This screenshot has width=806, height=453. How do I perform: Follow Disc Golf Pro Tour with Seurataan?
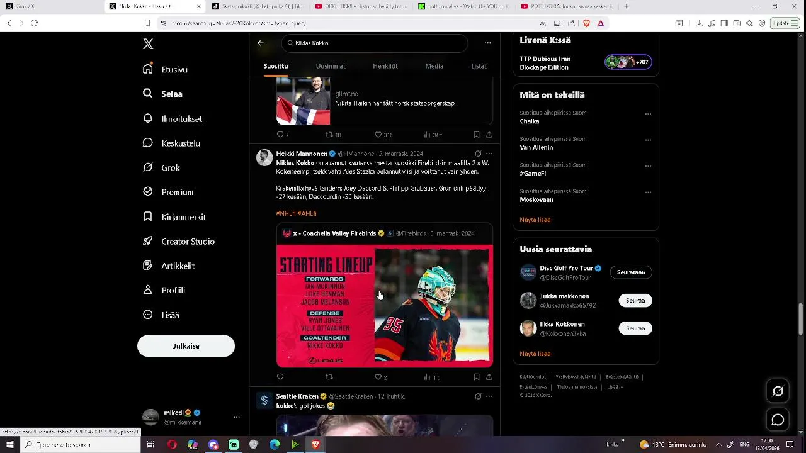(631, 272)
